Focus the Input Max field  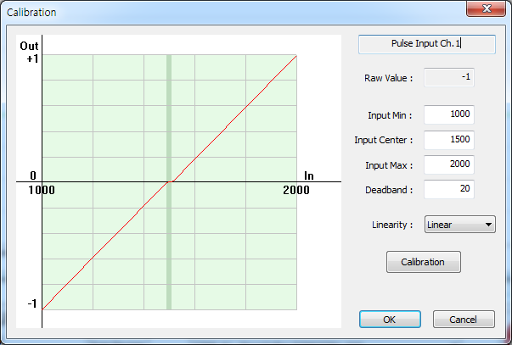[449, 164]
